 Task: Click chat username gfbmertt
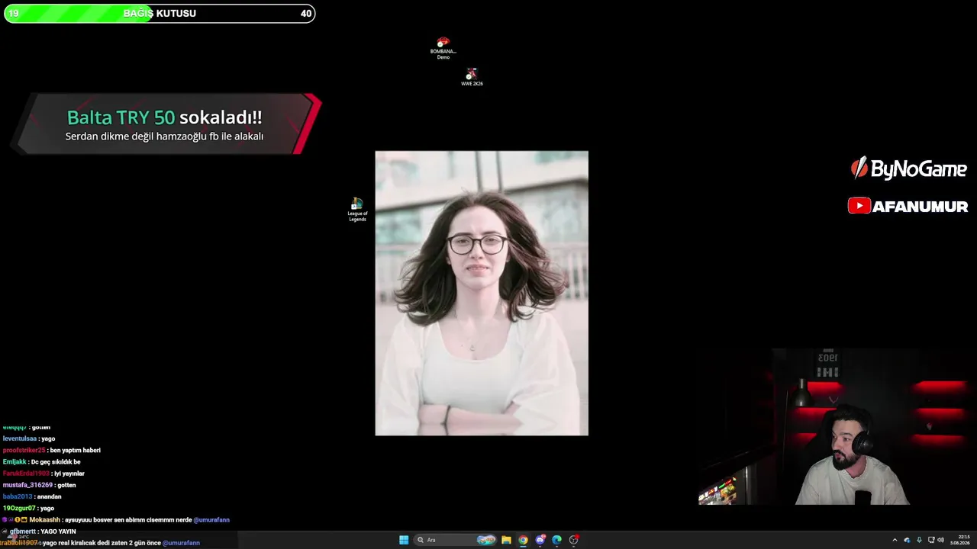[x=23, y=531]
